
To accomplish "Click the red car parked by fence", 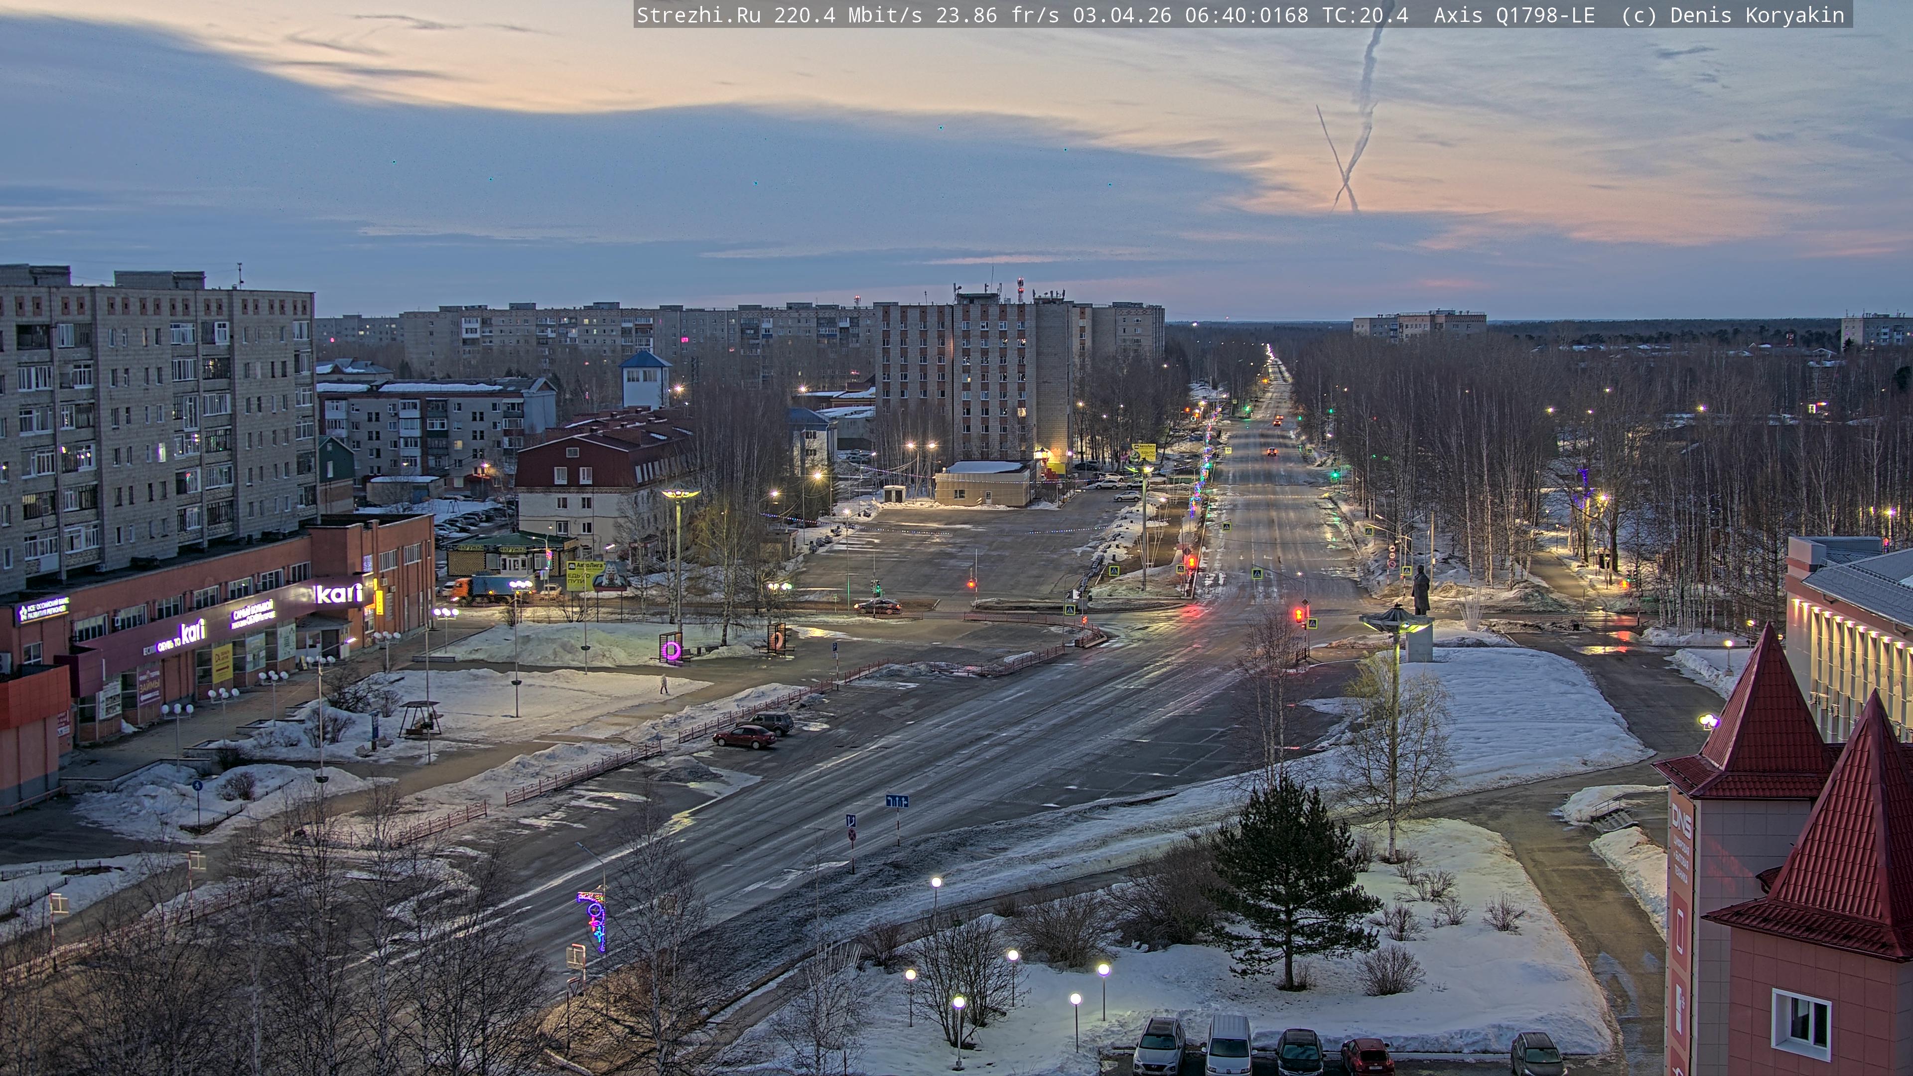I will click(744, 736).
